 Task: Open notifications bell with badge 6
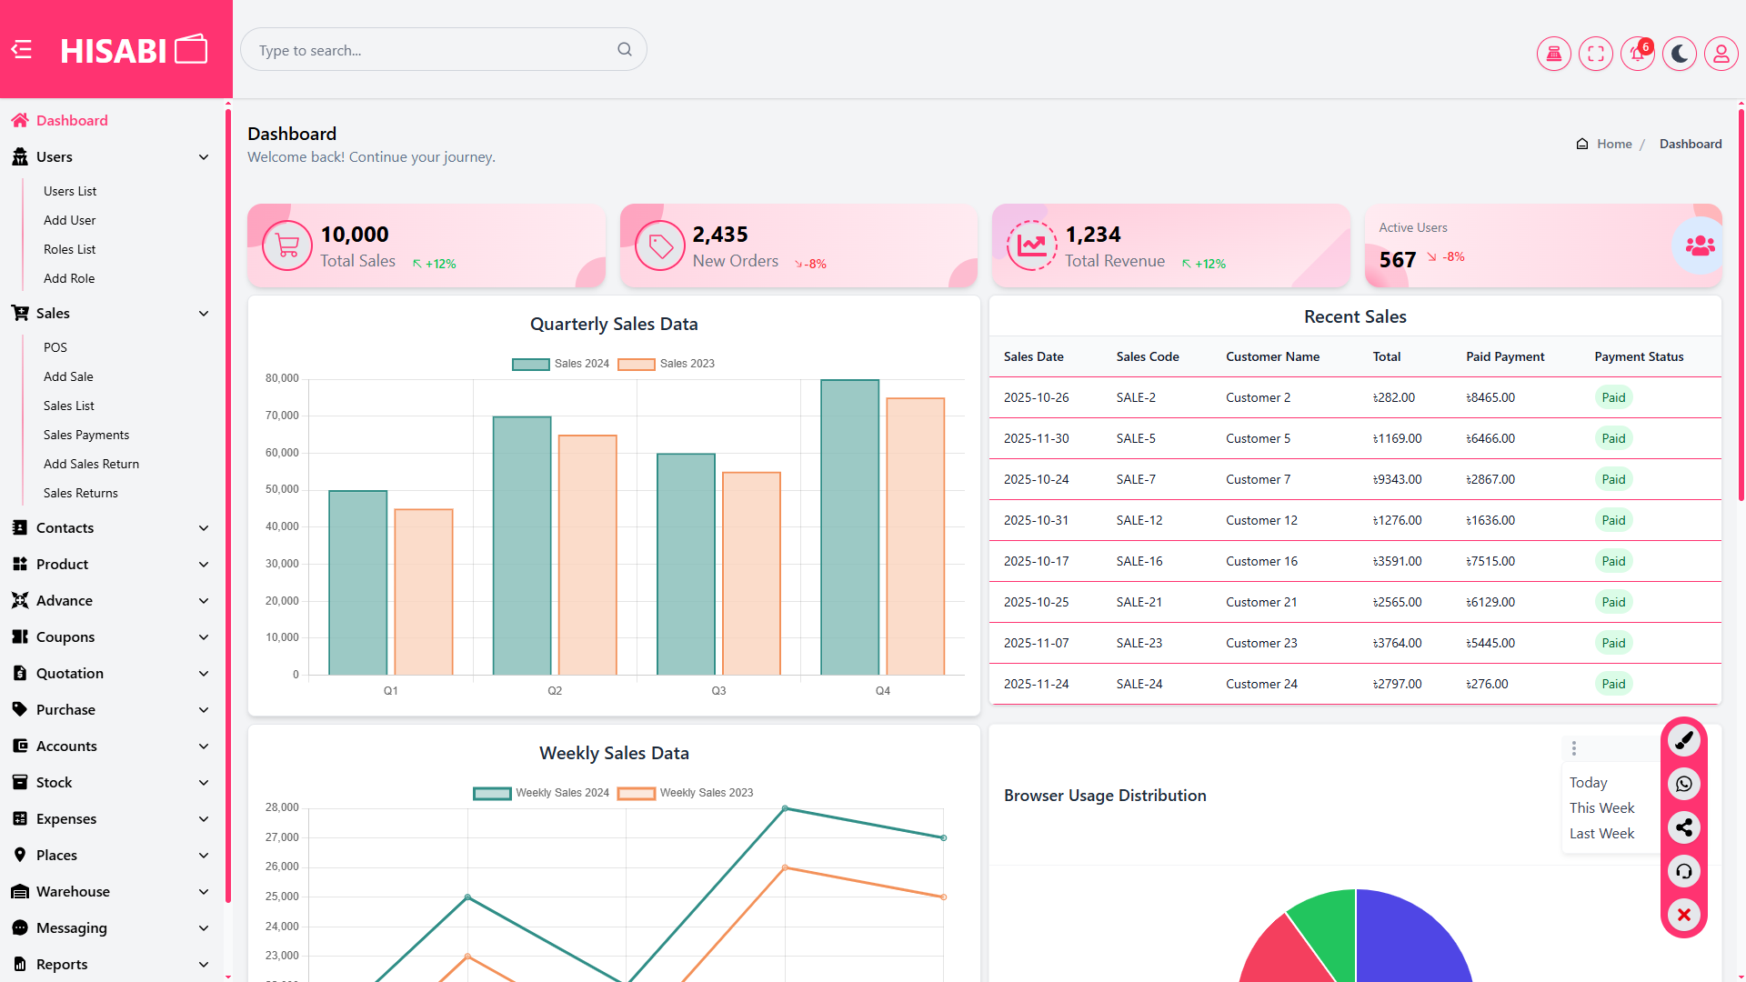[x=1637, y=54]
